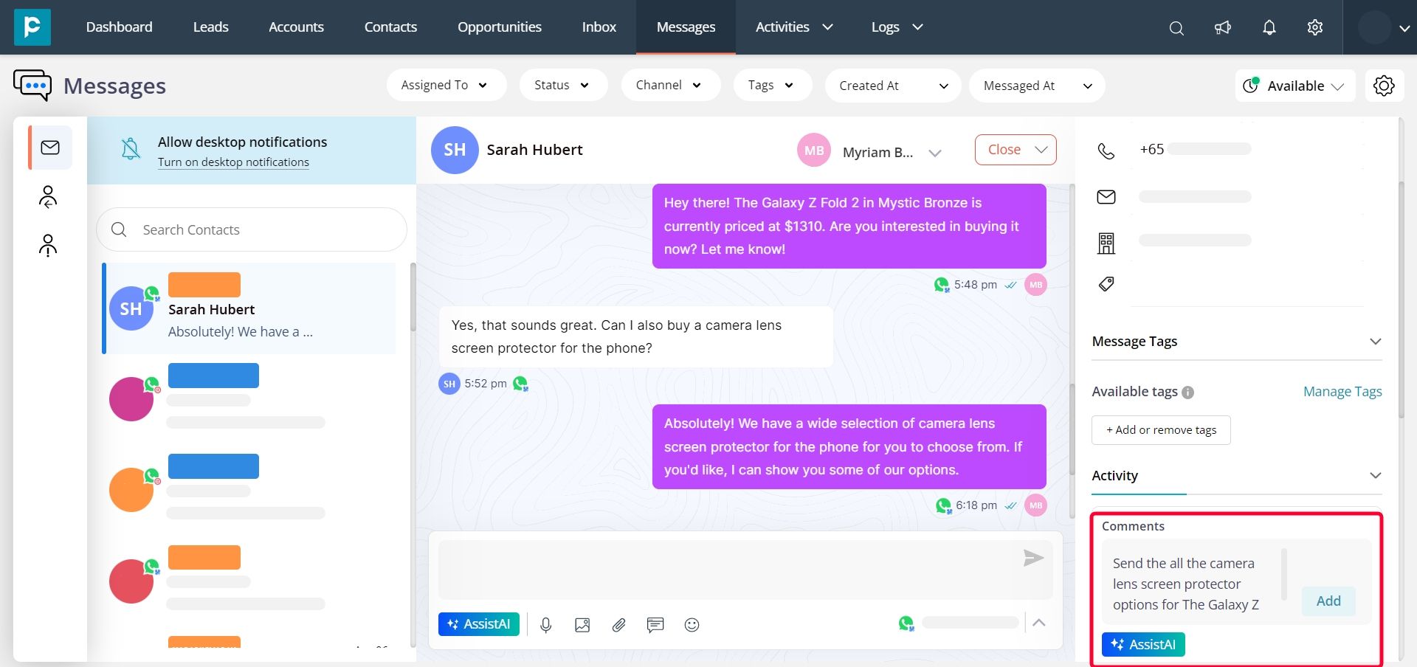Go to the Opportunities tab
Screen dimensions: 1417x667
[x=500, y=27]
